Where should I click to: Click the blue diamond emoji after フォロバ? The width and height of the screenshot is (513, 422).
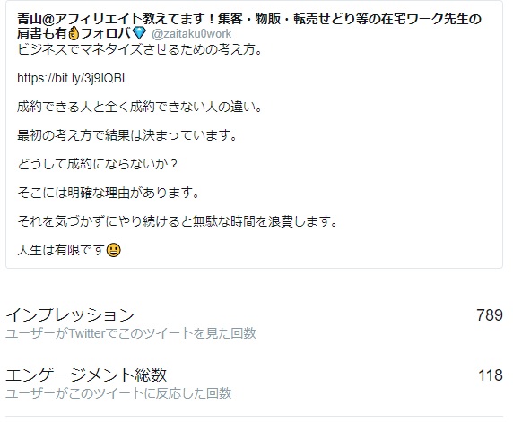pos(140,33)
